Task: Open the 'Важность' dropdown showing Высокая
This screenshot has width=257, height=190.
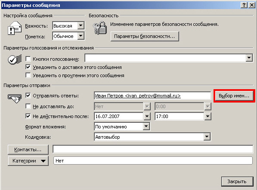Action: pos(81,26)
